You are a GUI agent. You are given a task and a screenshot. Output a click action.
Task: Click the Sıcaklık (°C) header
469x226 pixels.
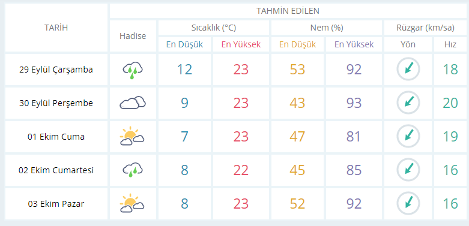[214, 28]
